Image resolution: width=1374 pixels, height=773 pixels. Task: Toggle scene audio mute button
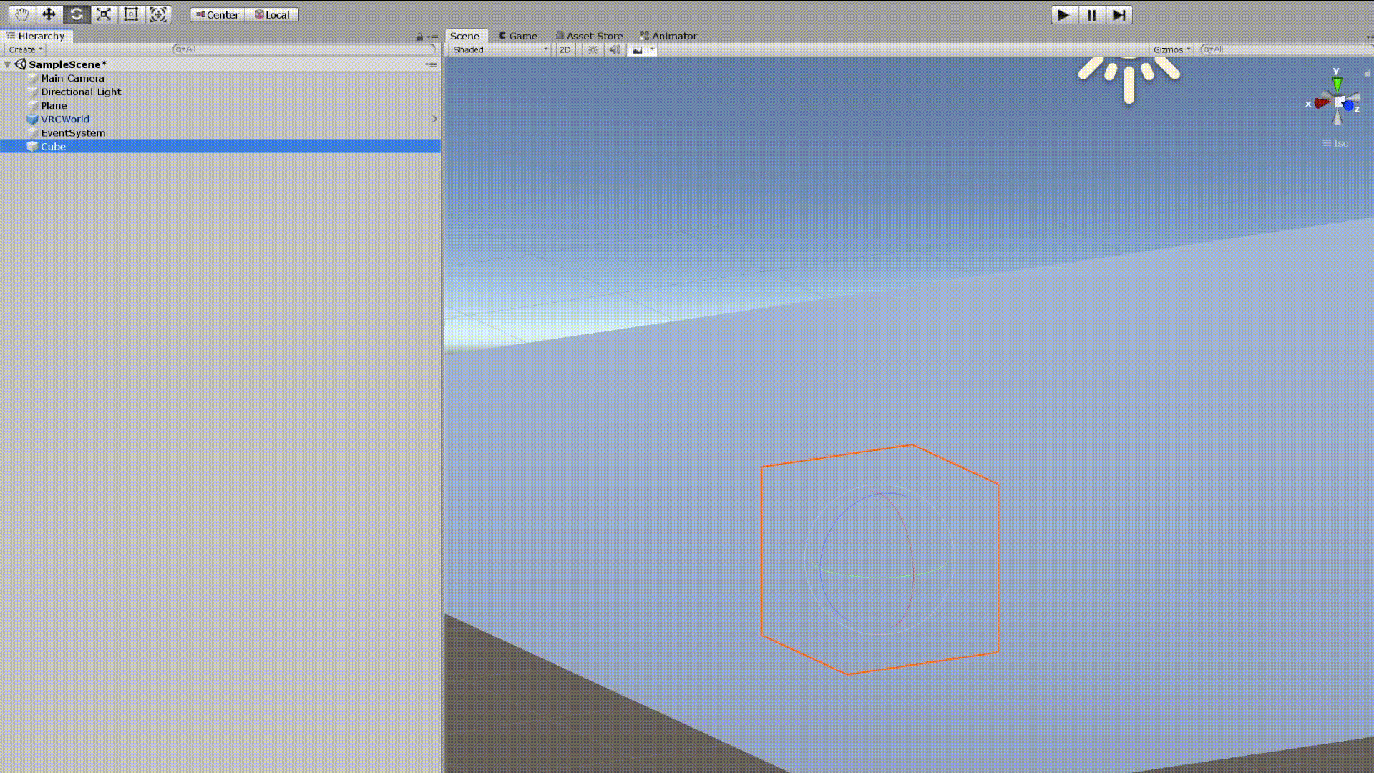click(614, 49)
